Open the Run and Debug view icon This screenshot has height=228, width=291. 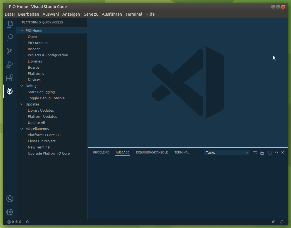coord(10,64)
